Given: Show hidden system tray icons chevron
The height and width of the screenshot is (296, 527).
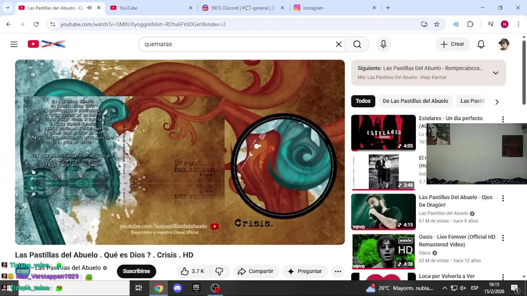Looking at the screenshot, I should click(445, 288).
